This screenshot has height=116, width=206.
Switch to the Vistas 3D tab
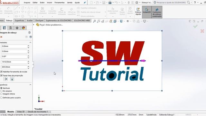21,112
